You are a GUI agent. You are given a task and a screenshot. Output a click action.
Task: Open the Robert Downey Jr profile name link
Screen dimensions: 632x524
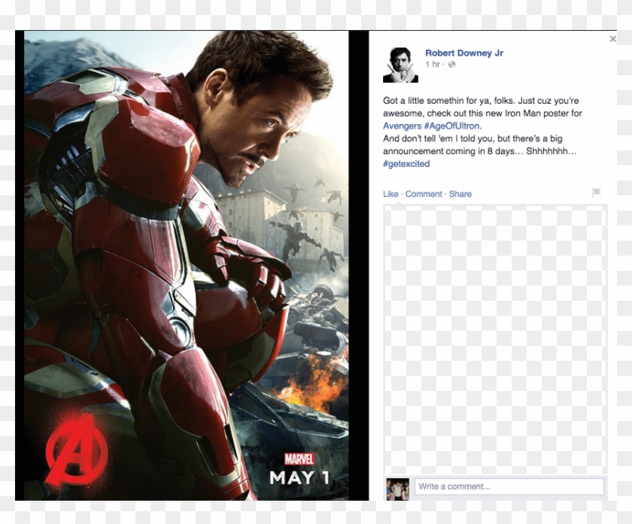click(464, 53)
